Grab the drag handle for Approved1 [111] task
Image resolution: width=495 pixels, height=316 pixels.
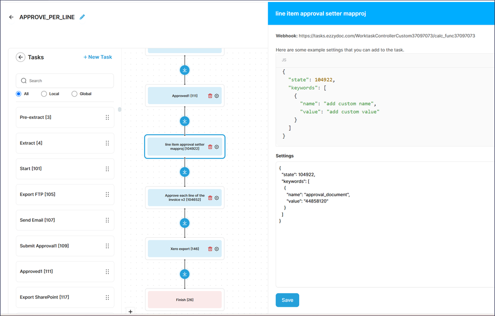click(107, 272)
